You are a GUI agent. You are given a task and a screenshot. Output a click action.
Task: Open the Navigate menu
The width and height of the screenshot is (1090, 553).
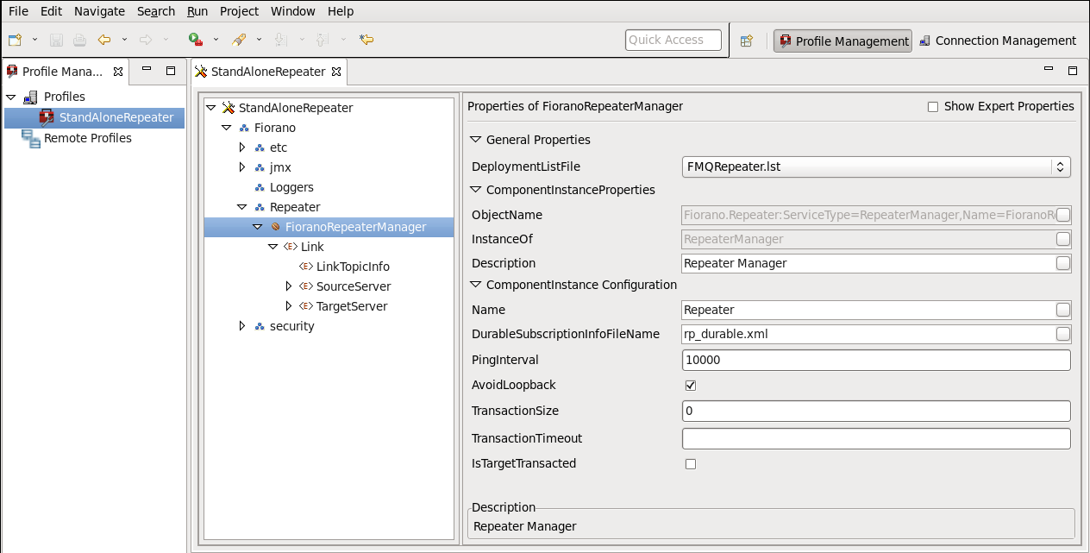(x=99, y=11)
